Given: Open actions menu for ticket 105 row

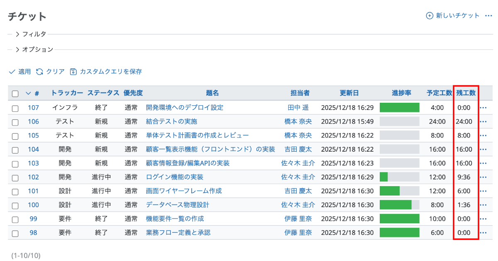Looking at the screenshot, I should tap(483, 135).
